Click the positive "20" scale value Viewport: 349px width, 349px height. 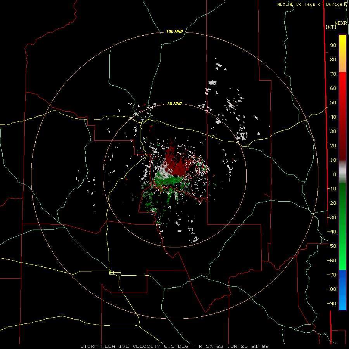tap(333, 146)
